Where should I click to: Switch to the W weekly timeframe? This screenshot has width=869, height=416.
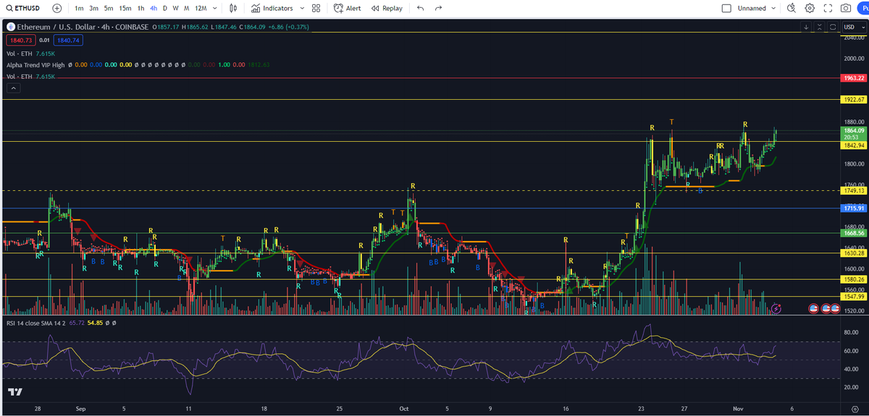tap(175, 8)
